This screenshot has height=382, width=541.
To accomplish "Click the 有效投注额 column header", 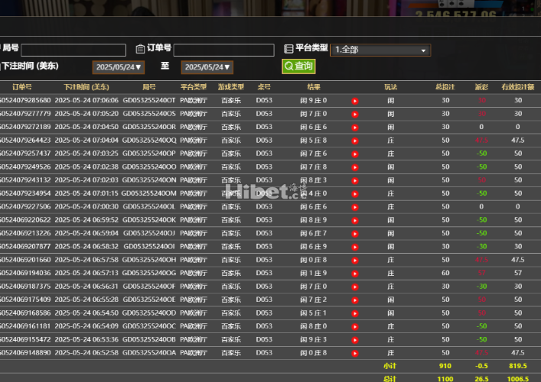I will coord(518,87).
